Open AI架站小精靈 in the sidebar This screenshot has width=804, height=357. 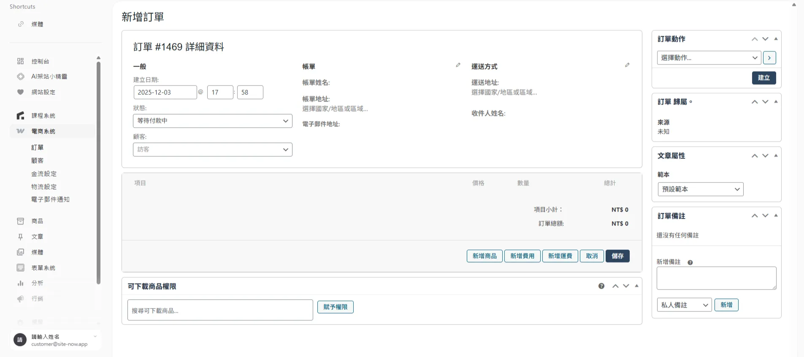pyautogui.click(x=49, y=77)
